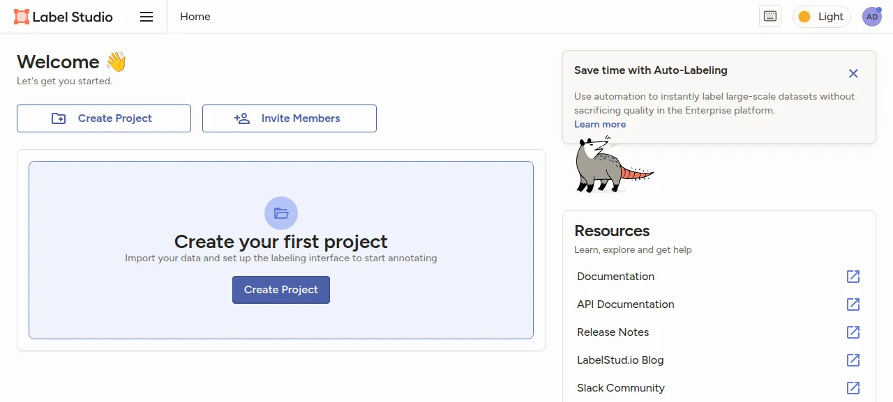Screen dimensions: 893x402
Task: Click the external-link icon beside API Documentation
Action: (853, 304)
